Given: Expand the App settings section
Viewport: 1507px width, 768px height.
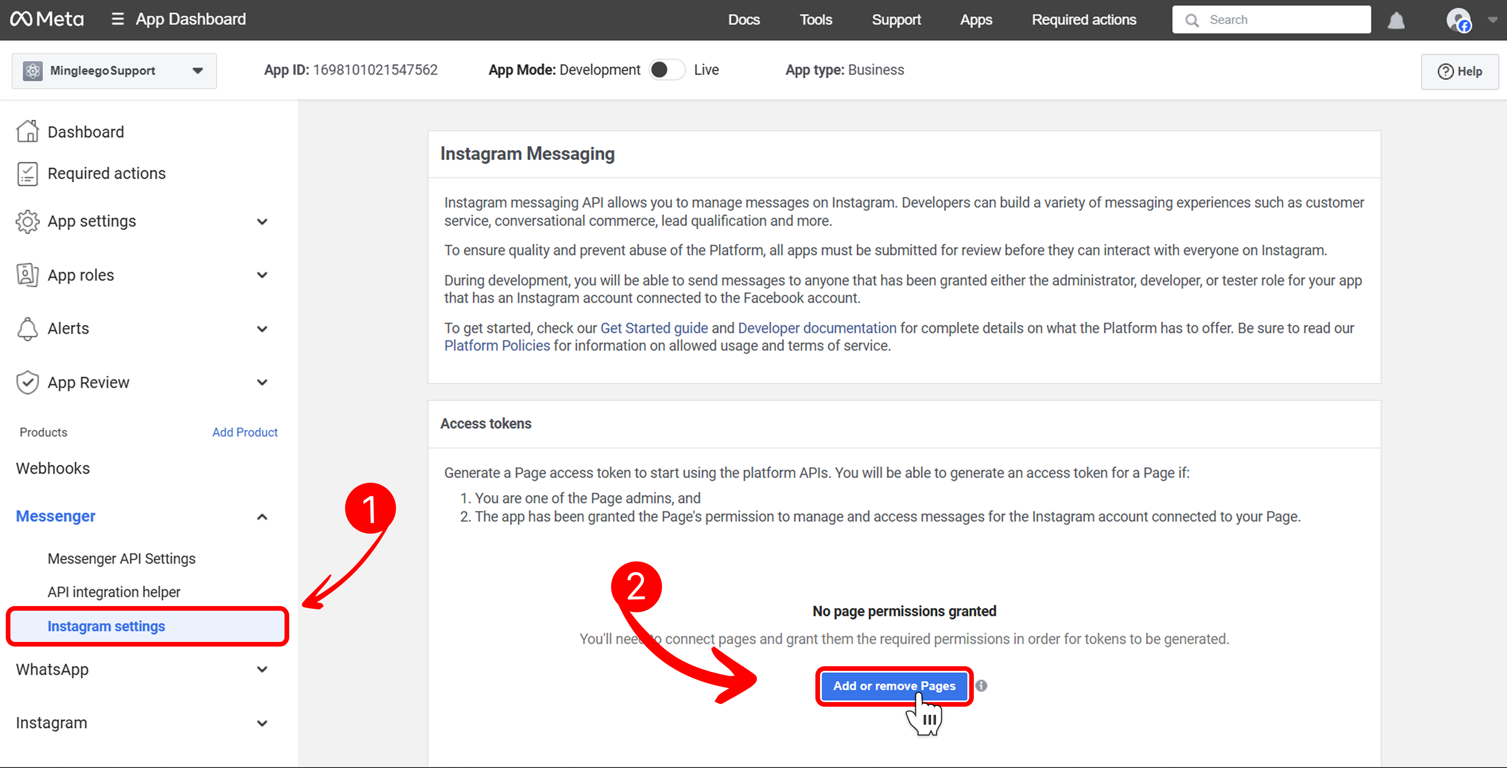Looking at the screenshot, I should tap(262, 221).
